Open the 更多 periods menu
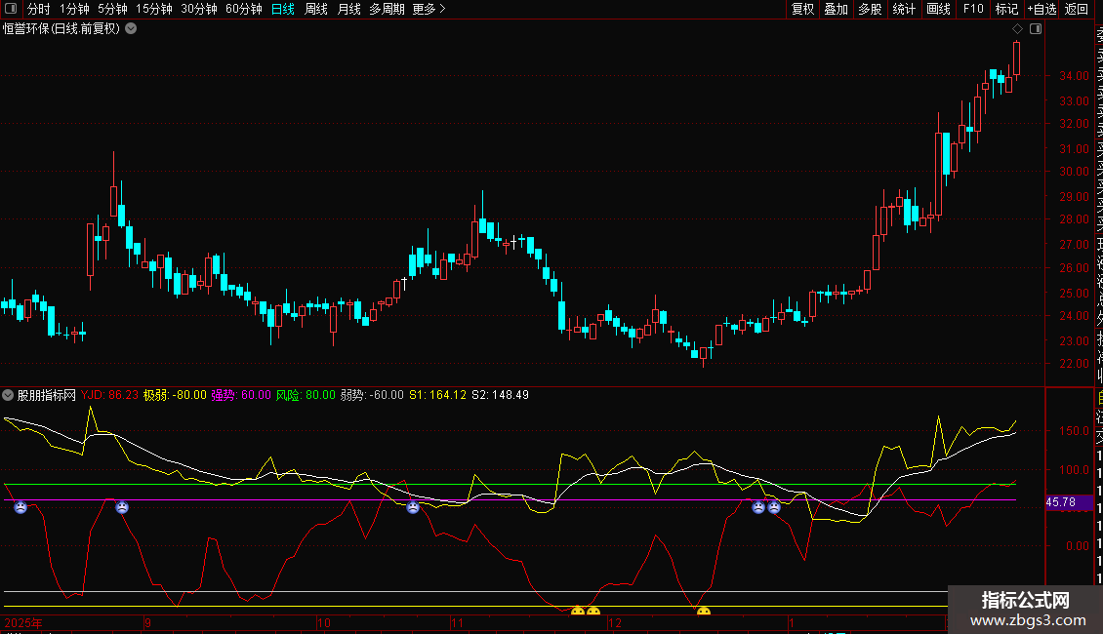The image size is (1103, 634). (429, 9)
